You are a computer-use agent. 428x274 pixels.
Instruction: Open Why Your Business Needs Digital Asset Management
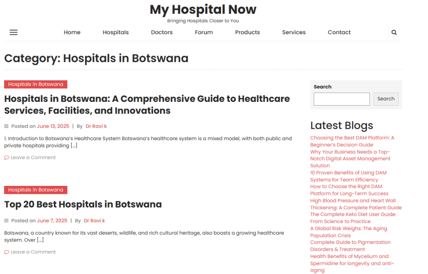tap(350, 159)
